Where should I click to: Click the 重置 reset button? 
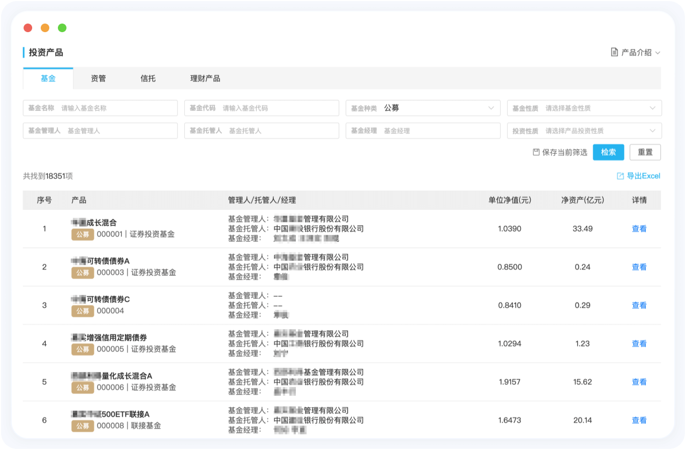pyautogui.click(x=645, y=152)
